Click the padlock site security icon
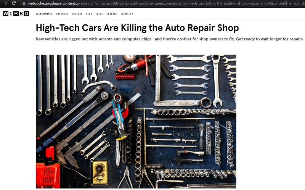 click(24, 3)
